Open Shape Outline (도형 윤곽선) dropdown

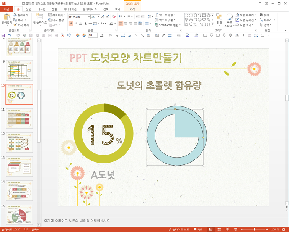(246, 20)
